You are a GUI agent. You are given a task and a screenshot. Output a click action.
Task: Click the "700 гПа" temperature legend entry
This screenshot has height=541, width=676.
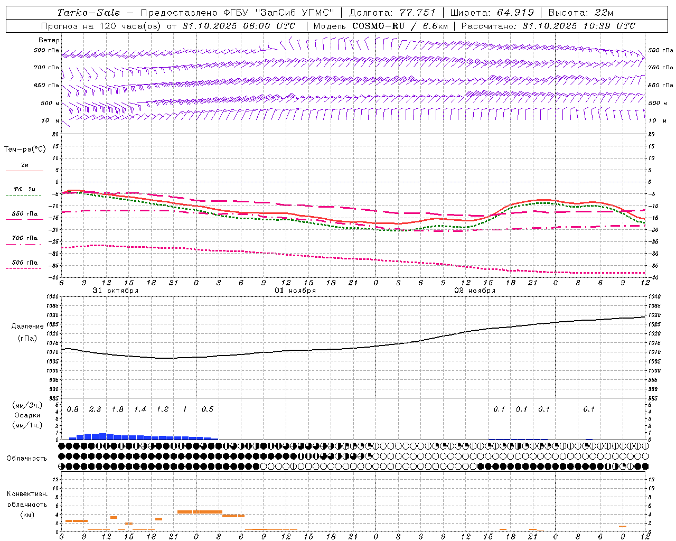click(x=25, y=238)
